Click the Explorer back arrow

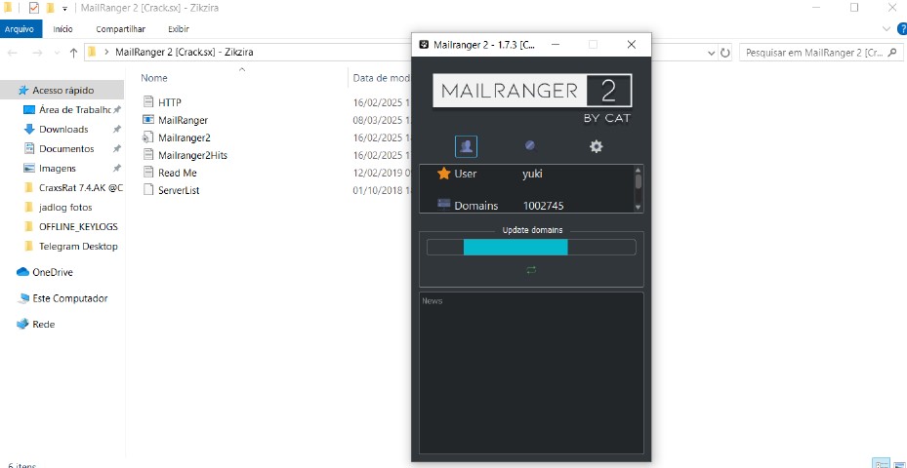(12, 53)
